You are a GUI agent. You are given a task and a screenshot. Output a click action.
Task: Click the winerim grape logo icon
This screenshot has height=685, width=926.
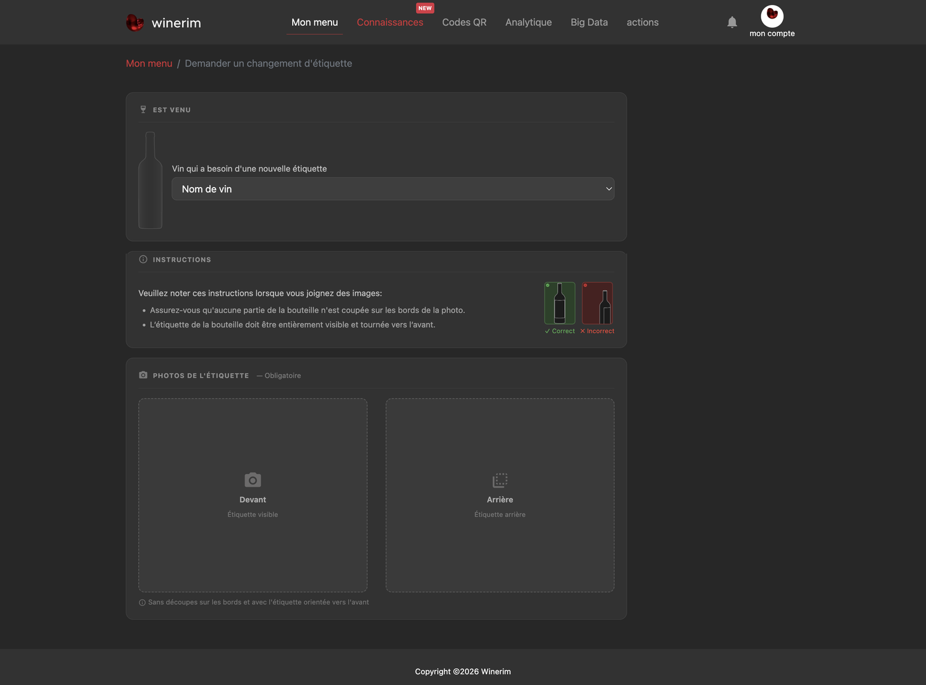(135, 23)
